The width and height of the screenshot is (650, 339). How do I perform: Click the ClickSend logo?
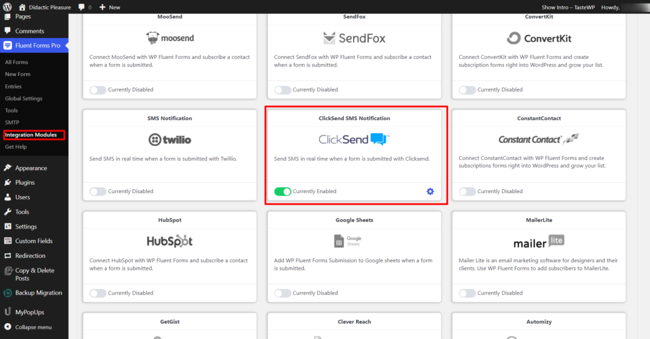pyautogui.click(x=354, y=139)
